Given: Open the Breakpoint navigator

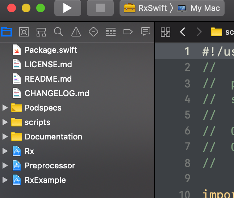Looking at the screenshot, I should 128,32.
